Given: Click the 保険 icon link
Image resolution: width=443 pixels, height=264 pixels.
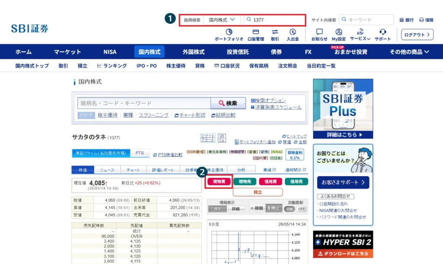Looking at the screenshot, I should [x=426, y=20].
